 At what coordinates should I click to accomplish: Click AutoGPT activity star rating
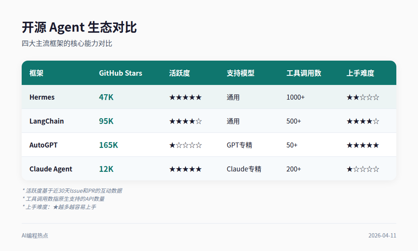coord(185,145)
